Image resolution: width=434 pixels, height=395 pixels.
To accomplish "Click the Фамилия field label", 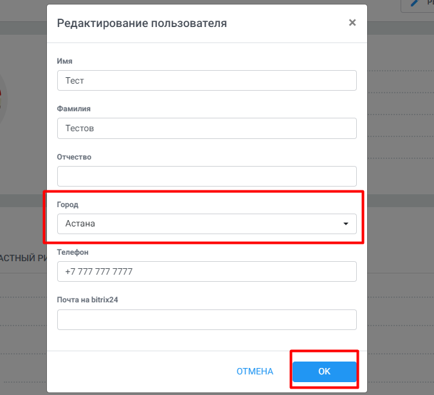I will pos(74,109).
